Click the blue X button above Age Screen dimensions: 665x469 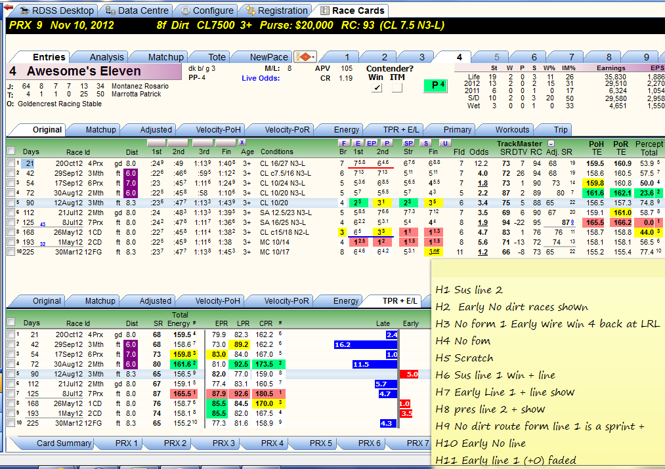[242, 142]
